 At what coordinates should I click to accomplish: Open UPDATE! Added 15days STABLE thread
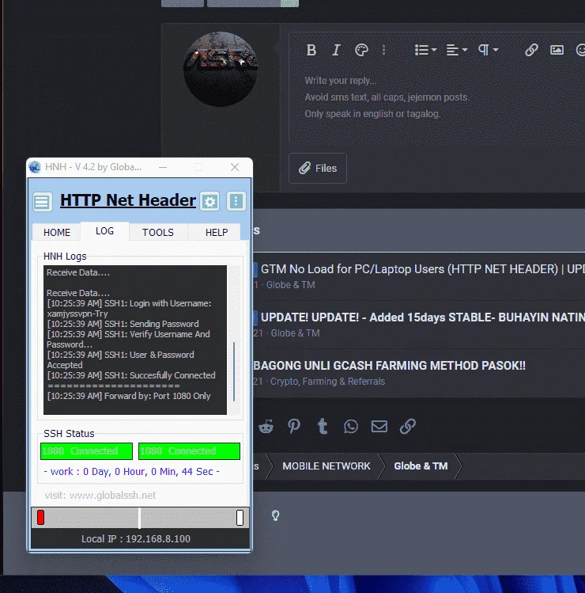(423, 317)
